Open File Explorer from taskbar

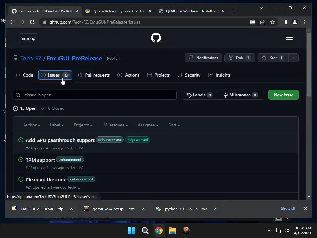point(172,230)
